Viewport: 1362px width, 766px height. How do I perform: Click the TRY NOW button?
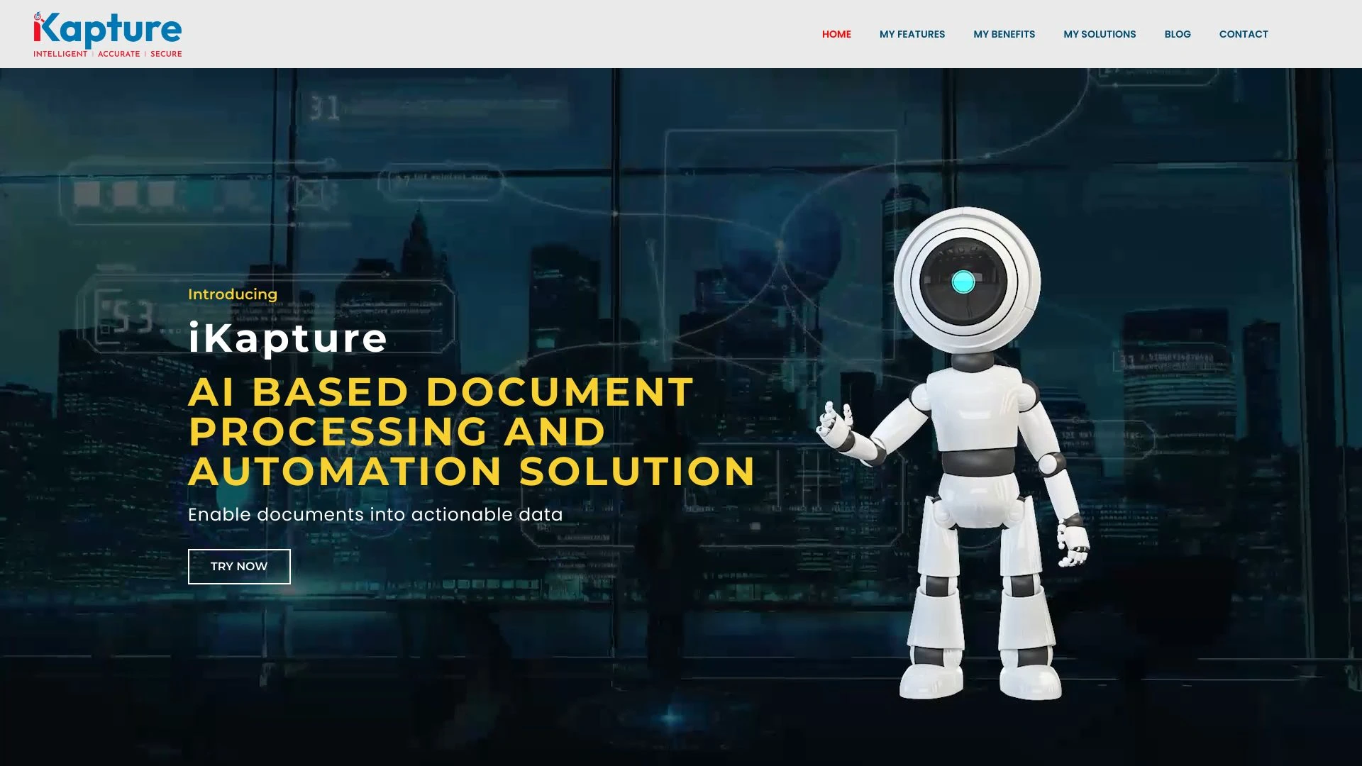[x=238, y=566]
